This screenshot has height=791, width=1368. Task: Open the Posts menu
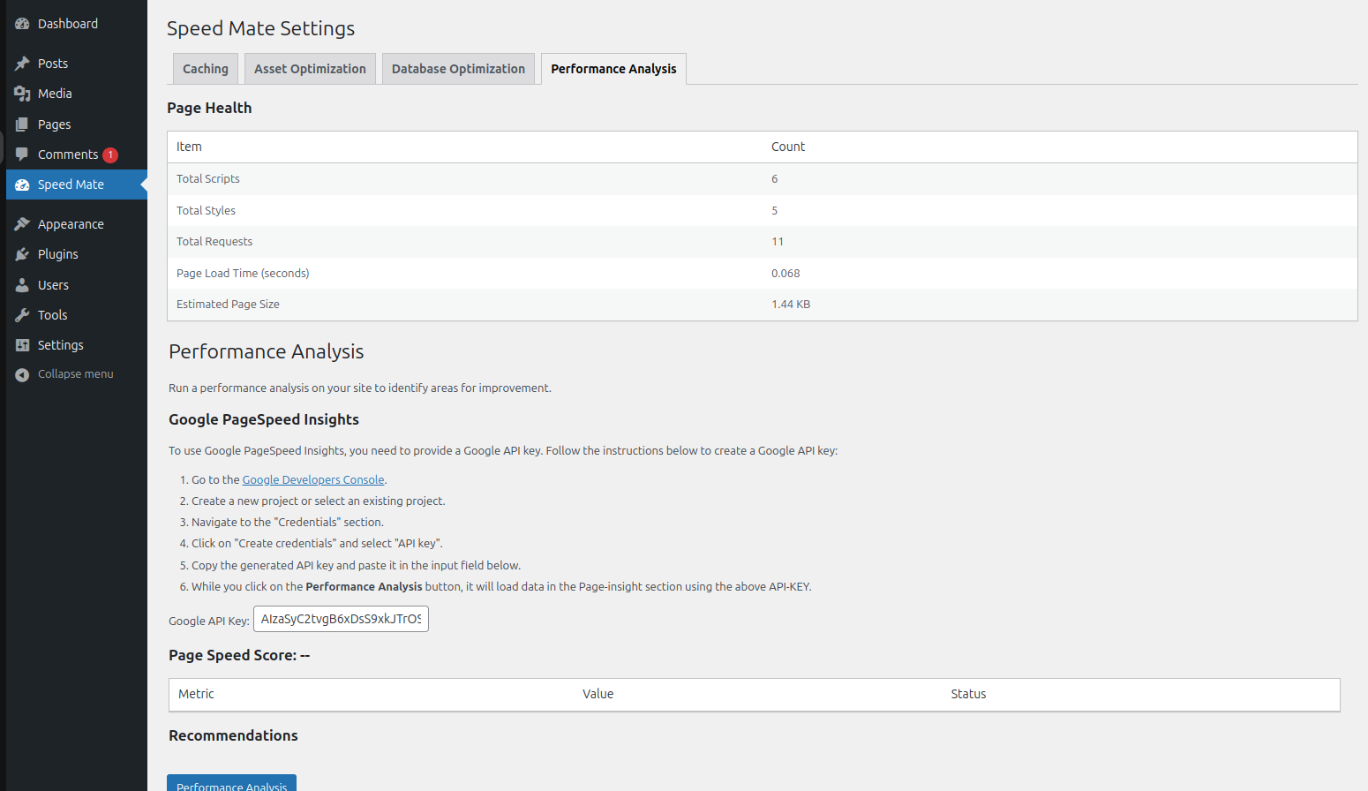(77, 64)
